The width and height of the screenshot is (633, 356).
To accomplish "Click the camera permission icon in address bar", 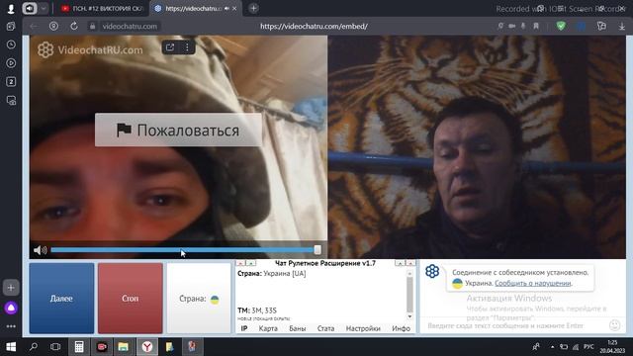I will [x=512, y=27].
